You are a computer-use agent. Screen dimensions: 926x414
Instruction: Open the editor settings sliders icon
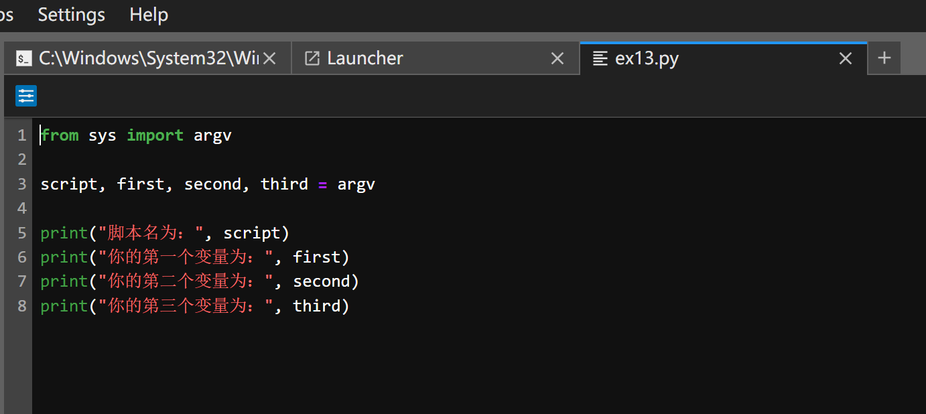[x=26, y=96]
